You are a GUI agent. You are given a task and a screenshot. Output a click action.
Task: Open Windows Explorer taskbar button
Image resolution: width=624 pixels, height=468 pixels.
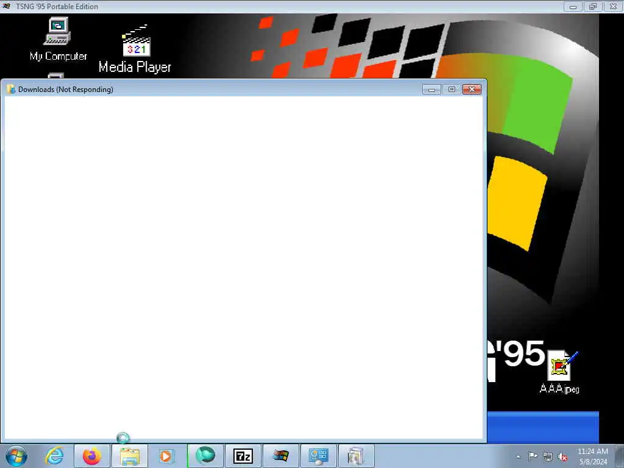tap(130, 456)
